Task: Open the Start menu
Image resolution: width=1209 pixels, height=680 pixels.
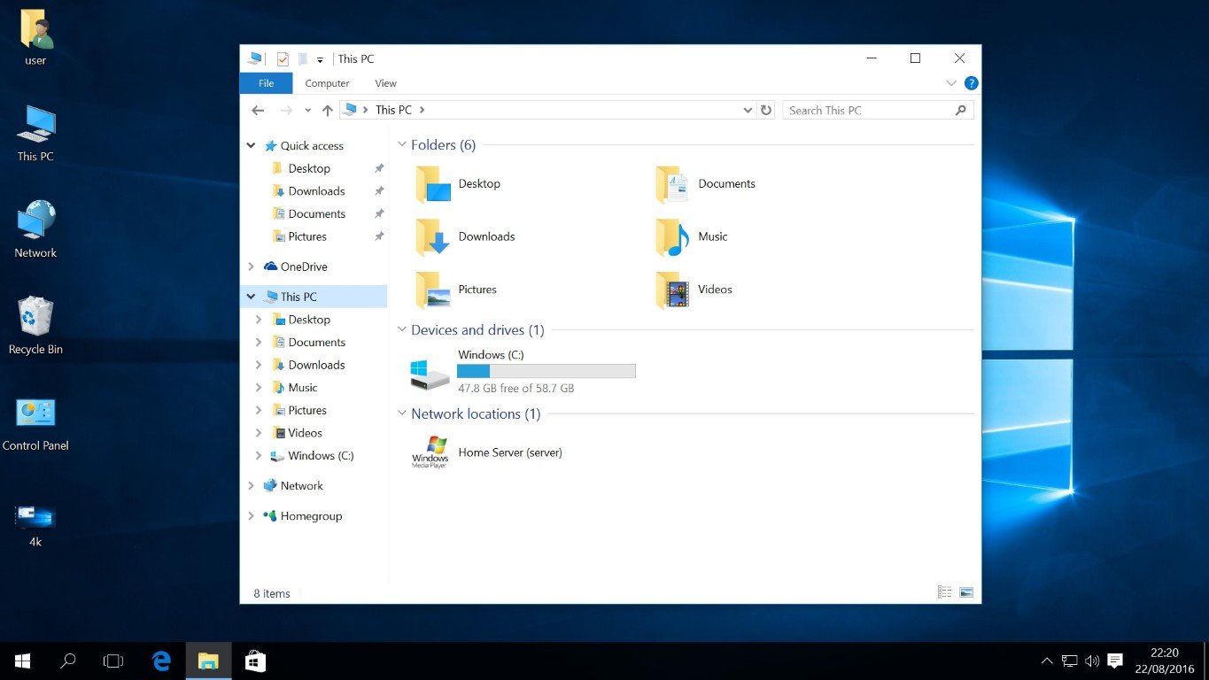Action: coord(23,661)
